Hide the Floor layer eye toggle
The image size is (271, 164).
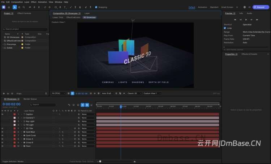(x=3, y=146)
